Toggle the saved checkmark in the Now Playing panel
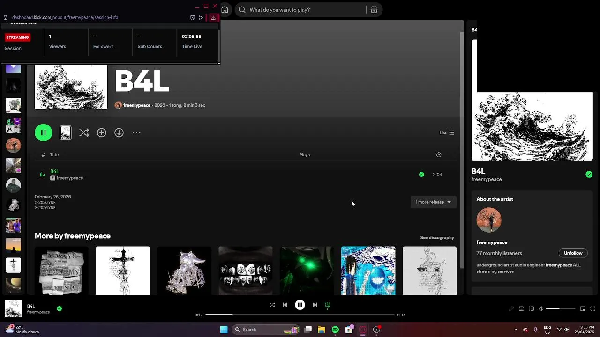The height and width of the screenshot is (337, 600). (589, 175)
